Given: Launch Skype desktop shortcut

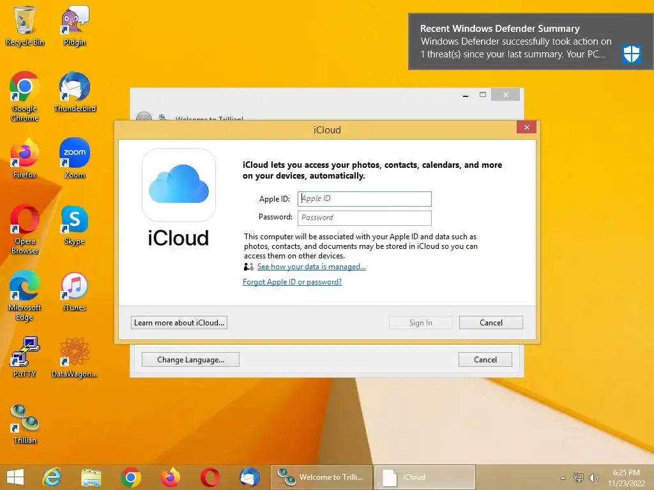Looking at the screenshot, I should [x=75, y=225].
